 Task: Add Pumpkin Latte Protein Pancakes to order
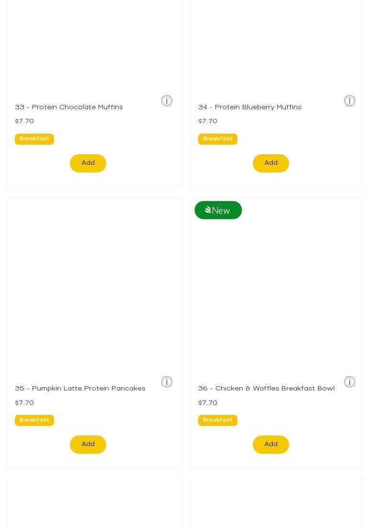click(88, 445)
